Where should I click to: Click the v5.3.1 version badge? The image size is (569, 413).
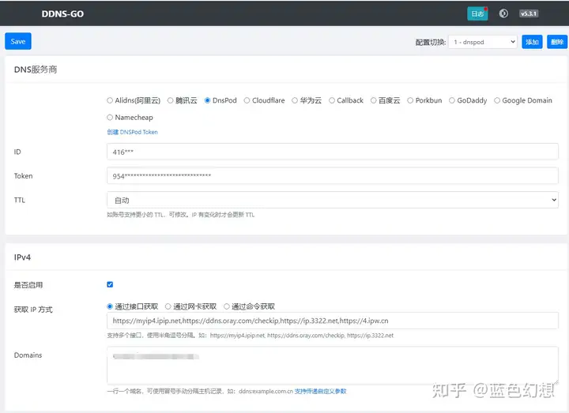[x=529, y=13]
